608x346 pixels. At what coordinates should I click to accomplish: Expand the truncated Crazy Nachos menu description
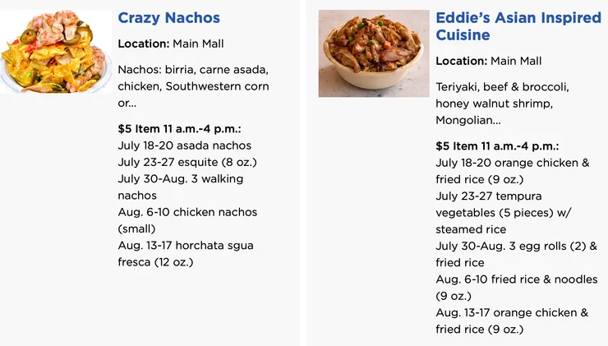tap(193, 86)
